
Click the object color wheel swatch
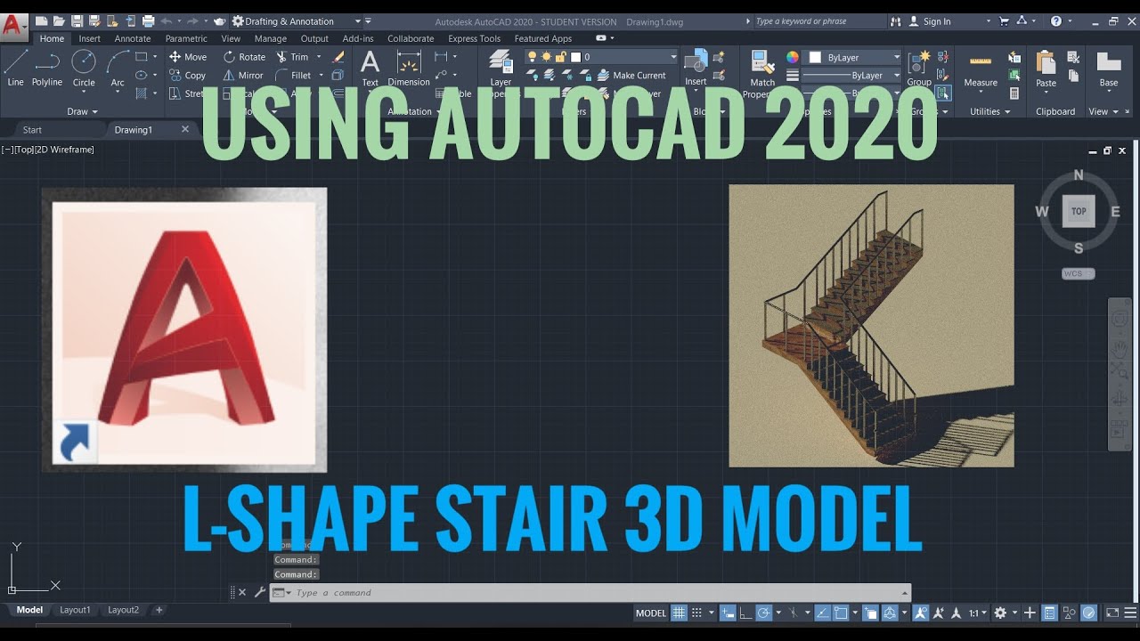coord(793,57)
